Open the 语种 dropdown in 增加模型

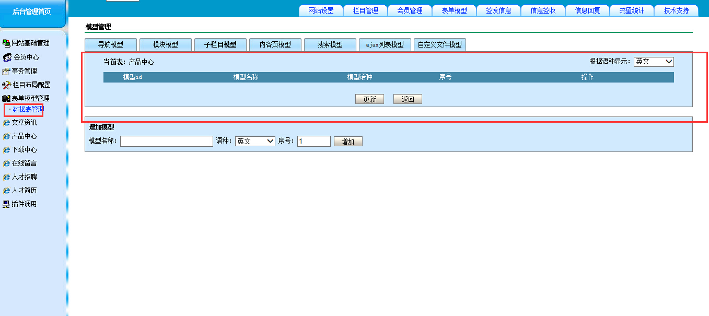(255, 141)
